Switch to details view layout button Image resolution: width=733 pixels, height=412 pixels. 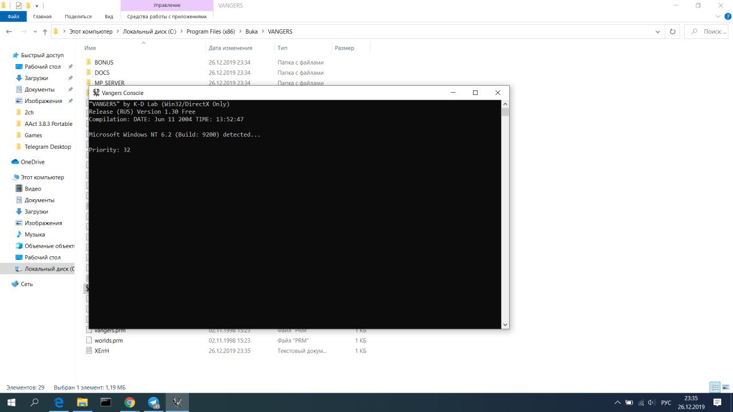pyautogui.click(x=715, y=387)
